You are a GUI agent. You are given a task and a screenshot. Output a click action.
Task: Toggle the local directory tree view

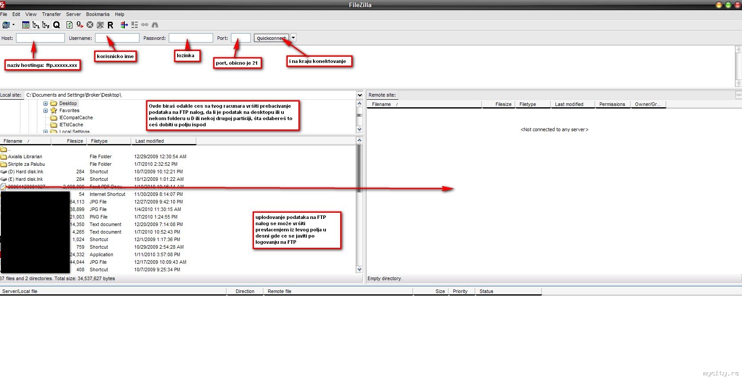click(36, 25)
